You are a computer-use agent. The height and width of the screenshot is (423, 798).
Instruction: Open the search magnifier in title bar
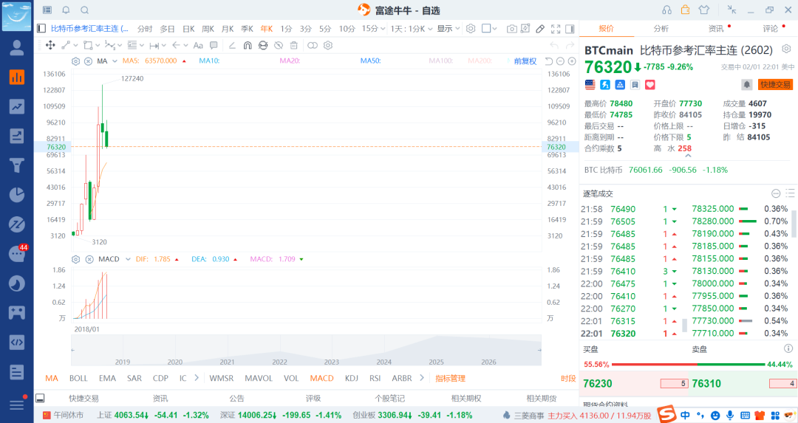click(84, 10)
